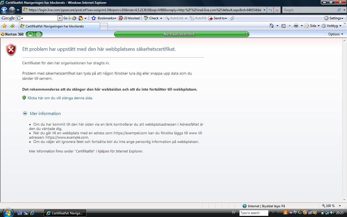Open the 23 blocked popup blocker
The width and height of the screenshot is (347, 217).
coord(129,18)
